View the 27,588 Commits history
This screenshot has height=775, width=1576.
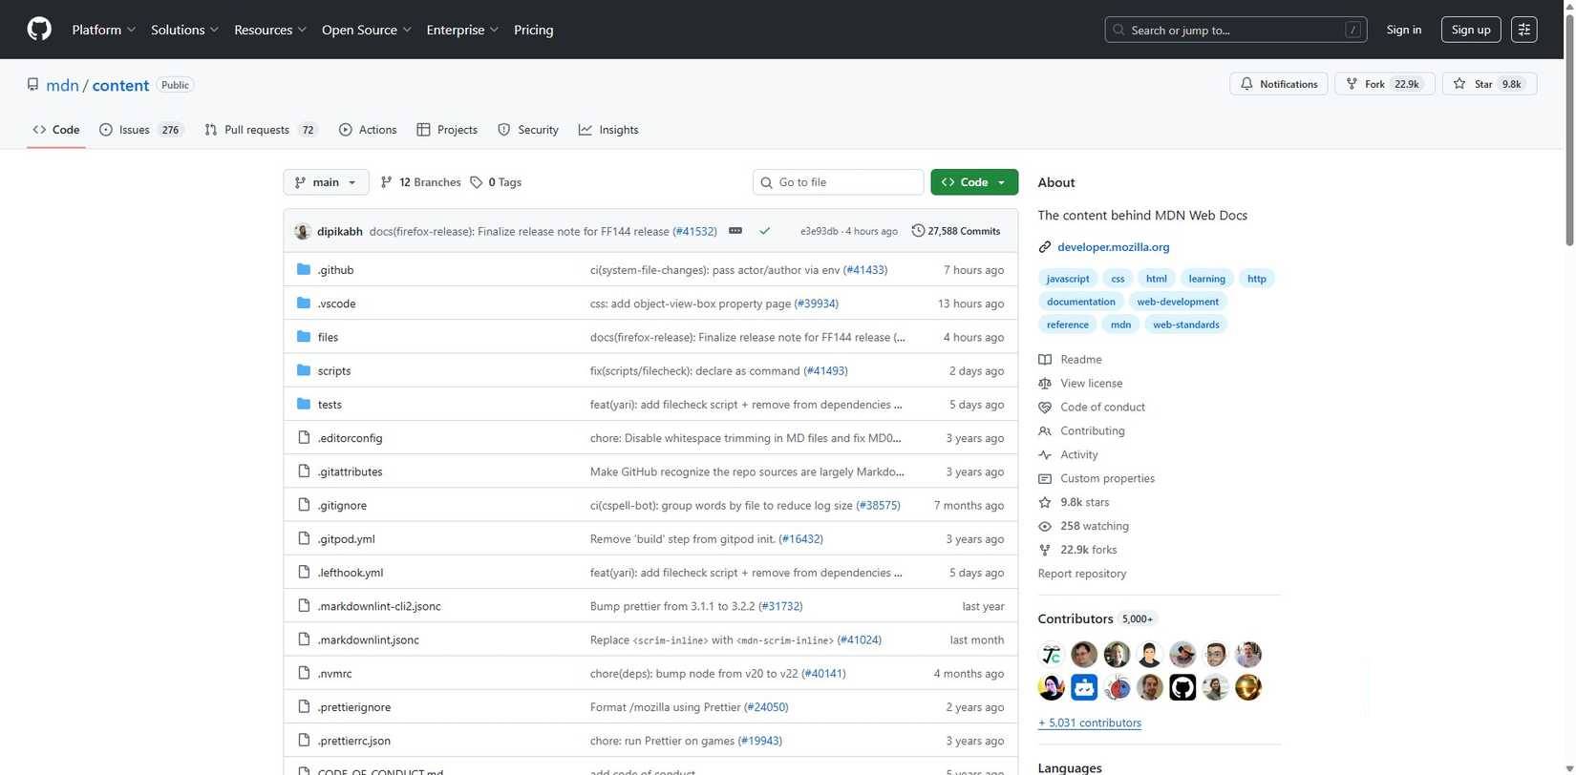click(x=956, y=231)
